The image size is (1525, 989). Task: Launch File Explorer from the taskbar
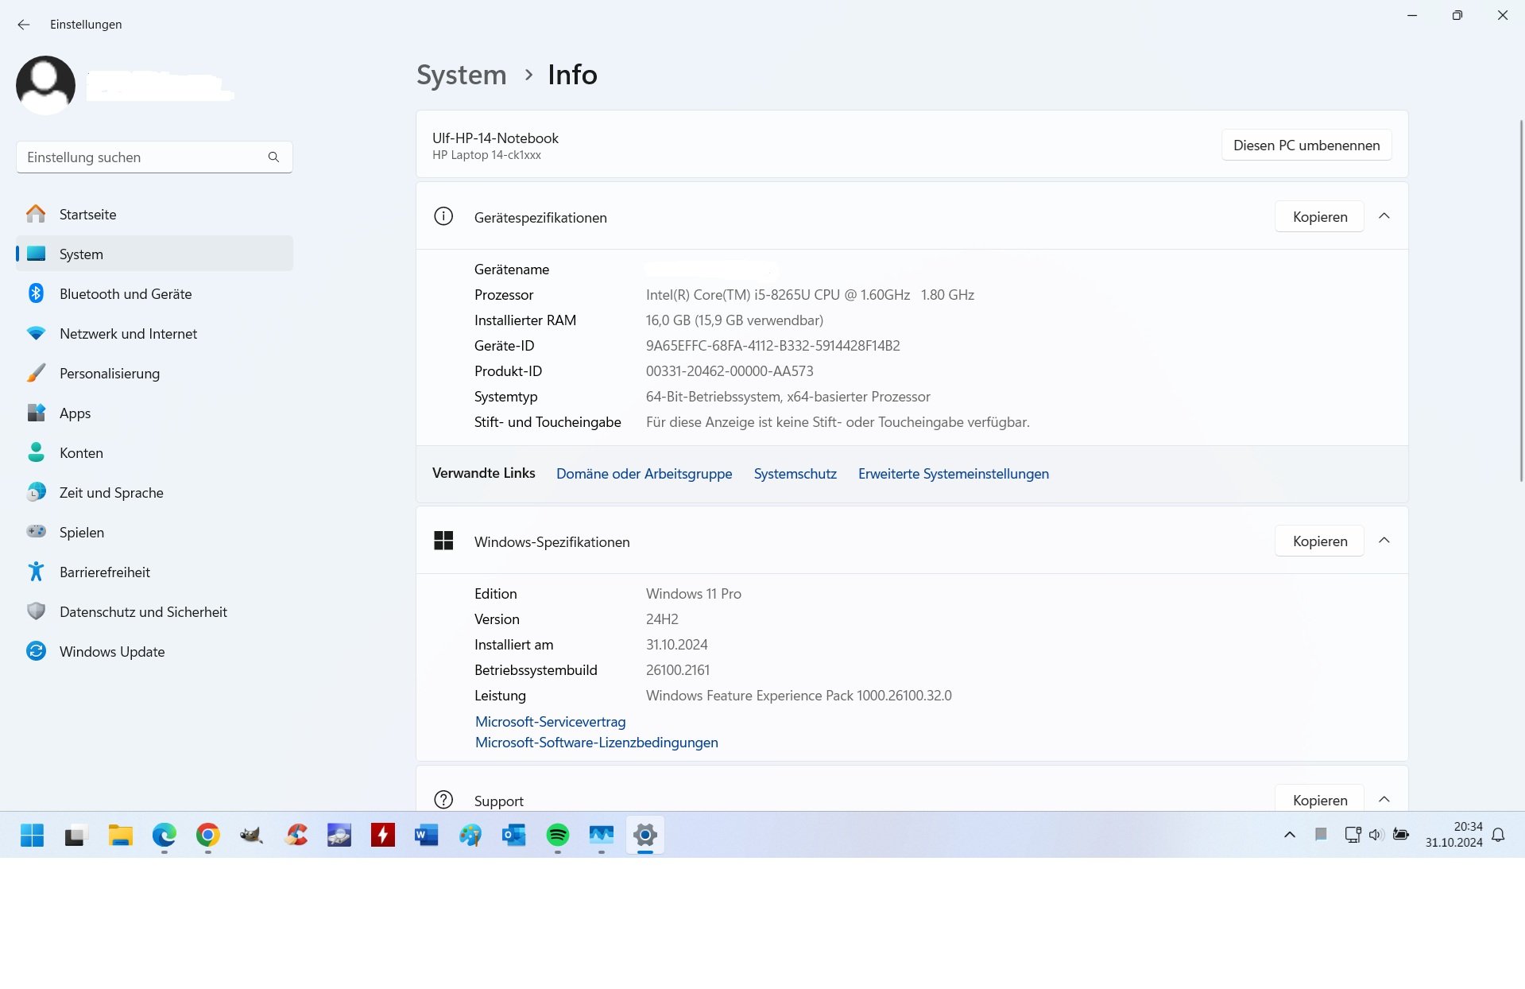(121, 835)
